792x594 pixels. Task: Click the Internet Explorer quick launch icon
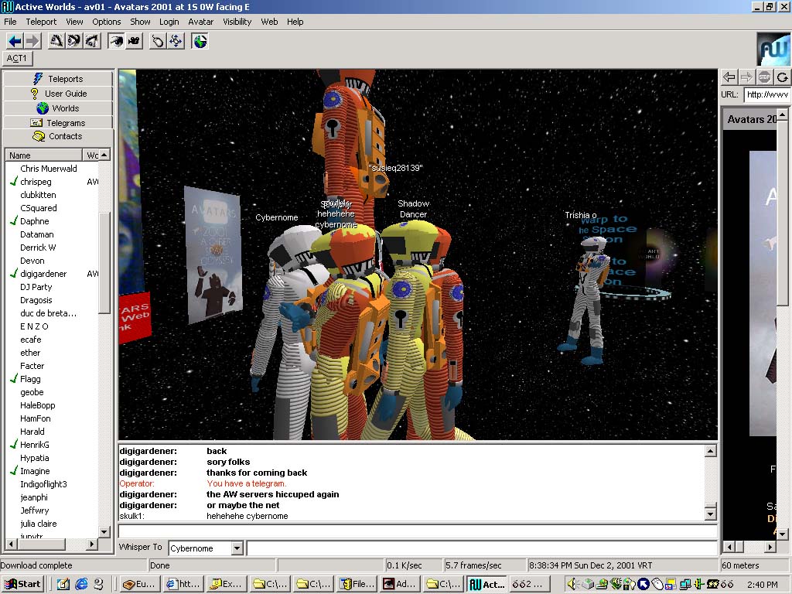pos(81,584)
